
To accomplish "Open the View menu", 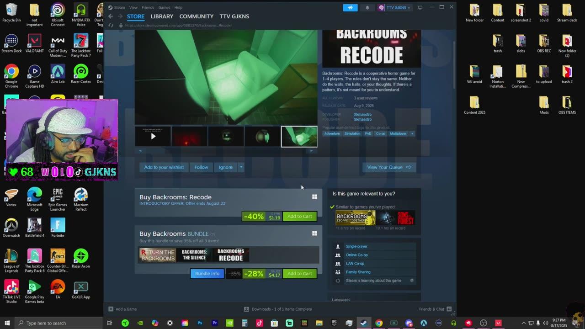I will pyautogui.click(x=133, y=7).
